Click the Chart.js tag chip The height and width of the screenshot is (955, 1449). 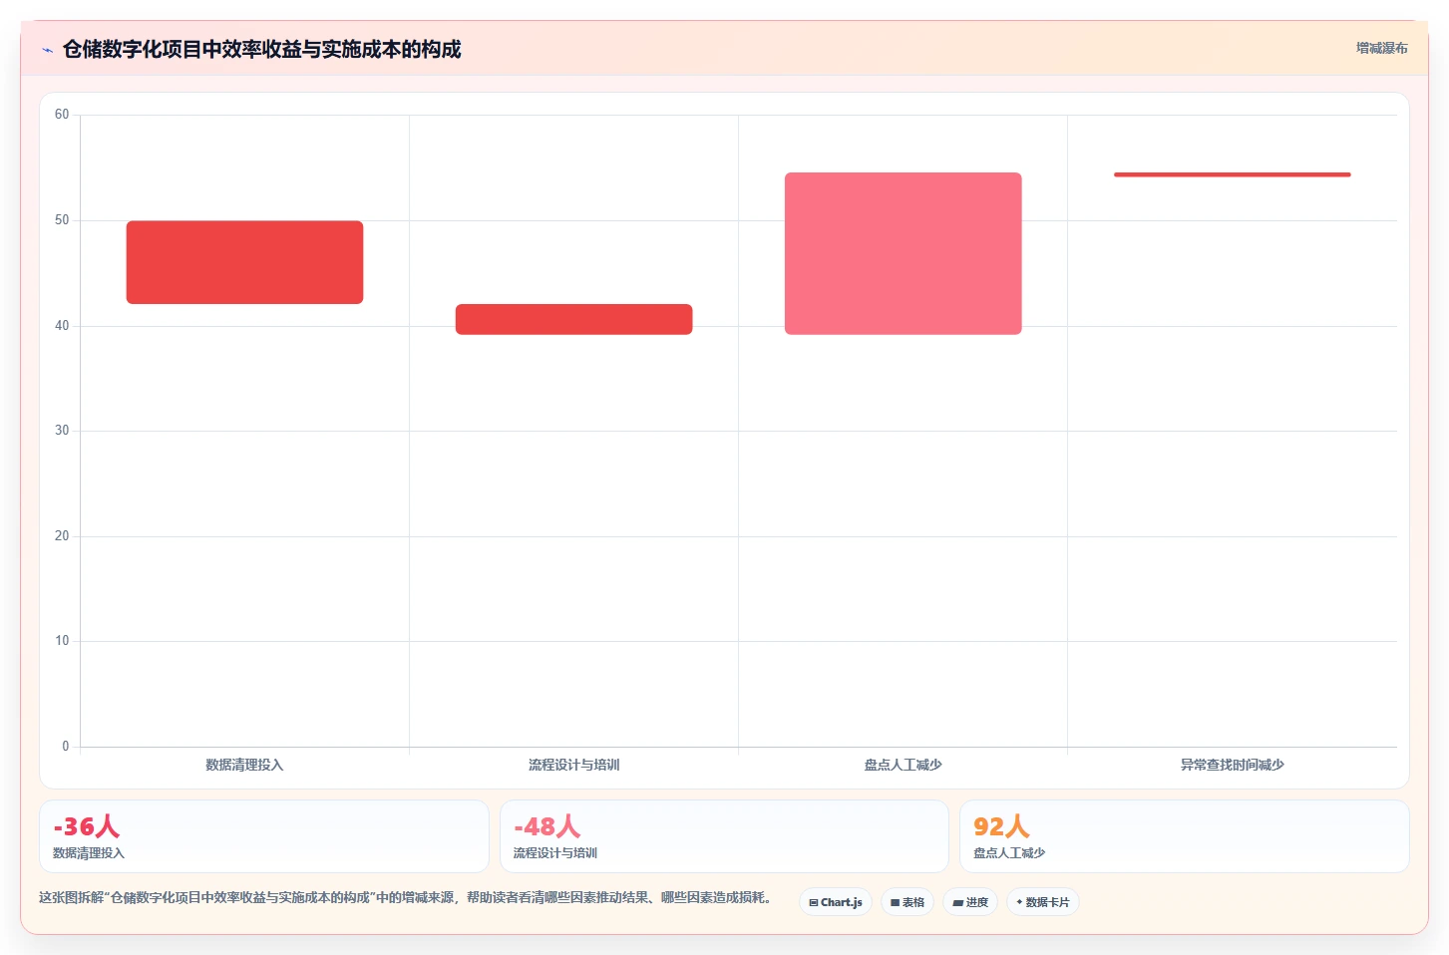[836, 902]
